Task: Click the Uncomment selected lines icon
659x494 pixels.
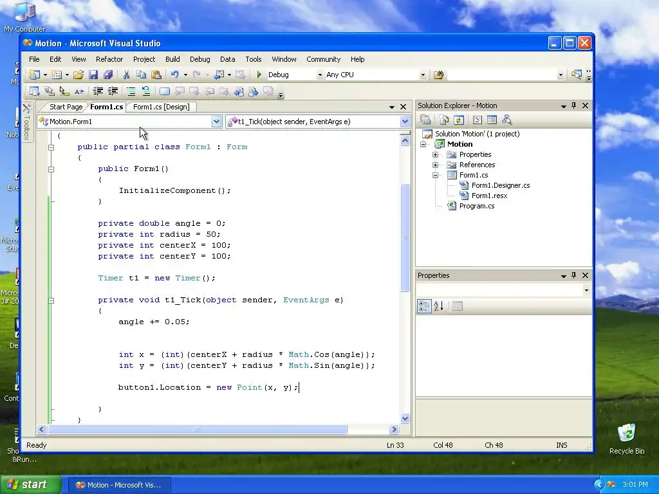Action: point(146,91)
